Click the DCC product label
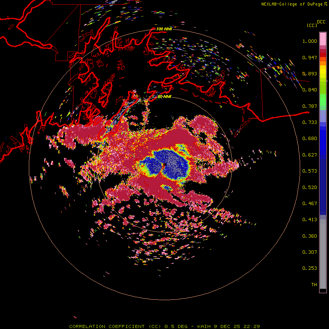Image resolution: width=329 pixels, height=329 pixels. click(321, 22)
